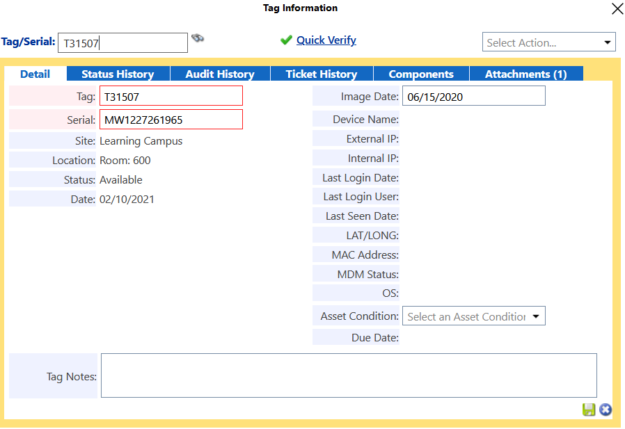Image resolution: width=625 pixels, height=429 pixels.
Task: Click the LAT/LONG label
Action: click(x=372, y=236)
